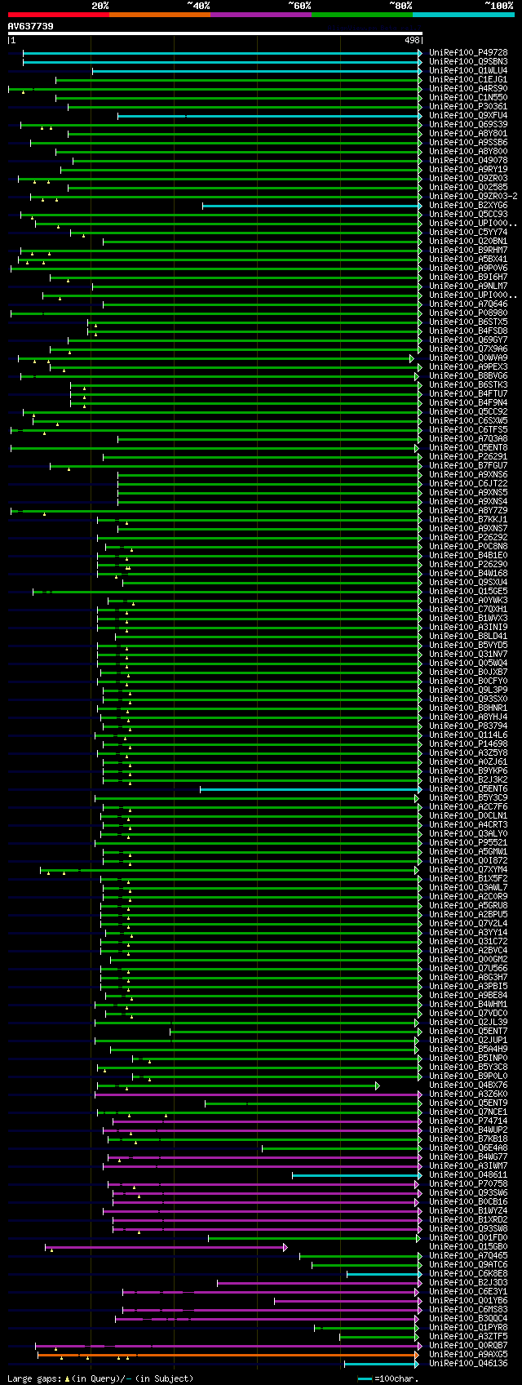Click the UniRef100_C6K8E8 hit label
Image resolution: width=522 pixels, height=1385 pixels.
coord(468,1273)
